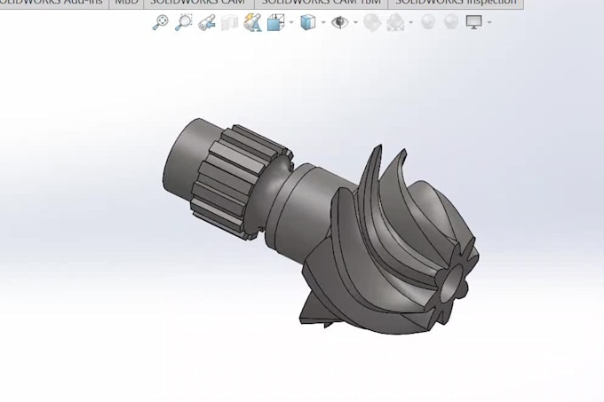Click the greyed Section View icon
604x402 pixels.
tap(229, 22)
